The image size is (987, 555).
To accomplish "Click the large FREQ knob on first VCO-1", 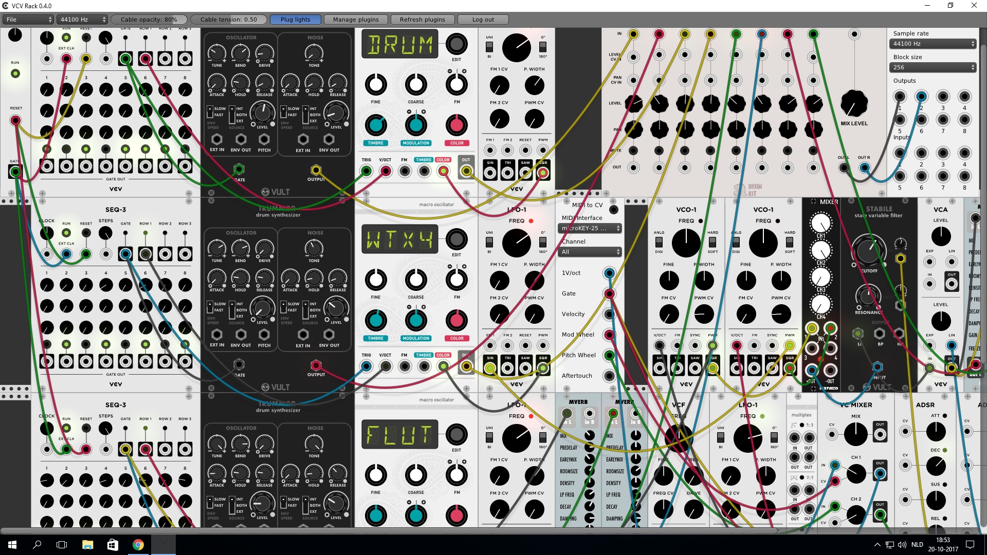I will coord(686,243).
